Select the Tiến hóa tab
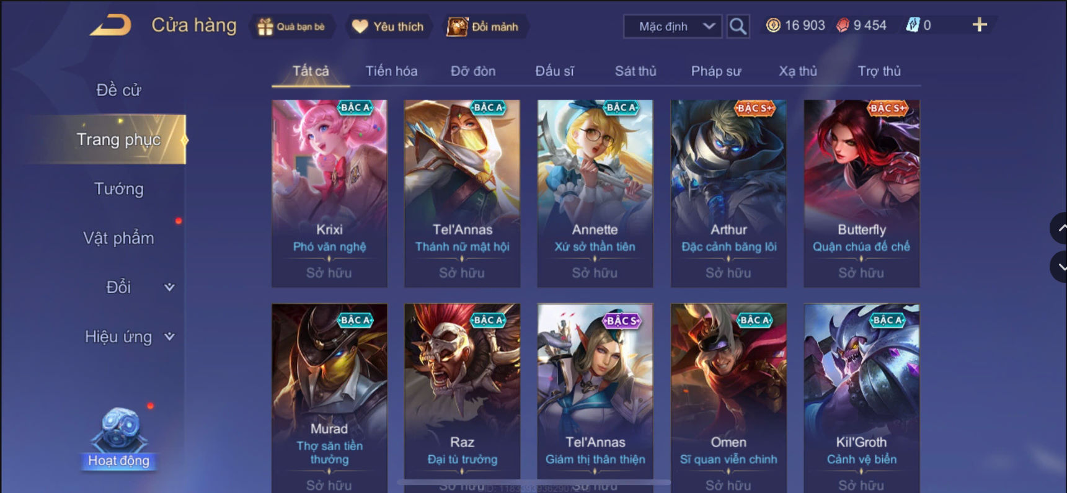The width and height of the screenshot is (1067, 493). (x=391, y=71)
